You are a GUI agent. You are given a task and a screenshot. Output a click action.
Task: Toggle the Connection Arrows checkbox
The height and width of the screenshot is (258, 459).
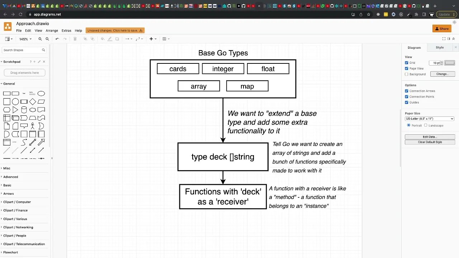[x=407, y=91]
